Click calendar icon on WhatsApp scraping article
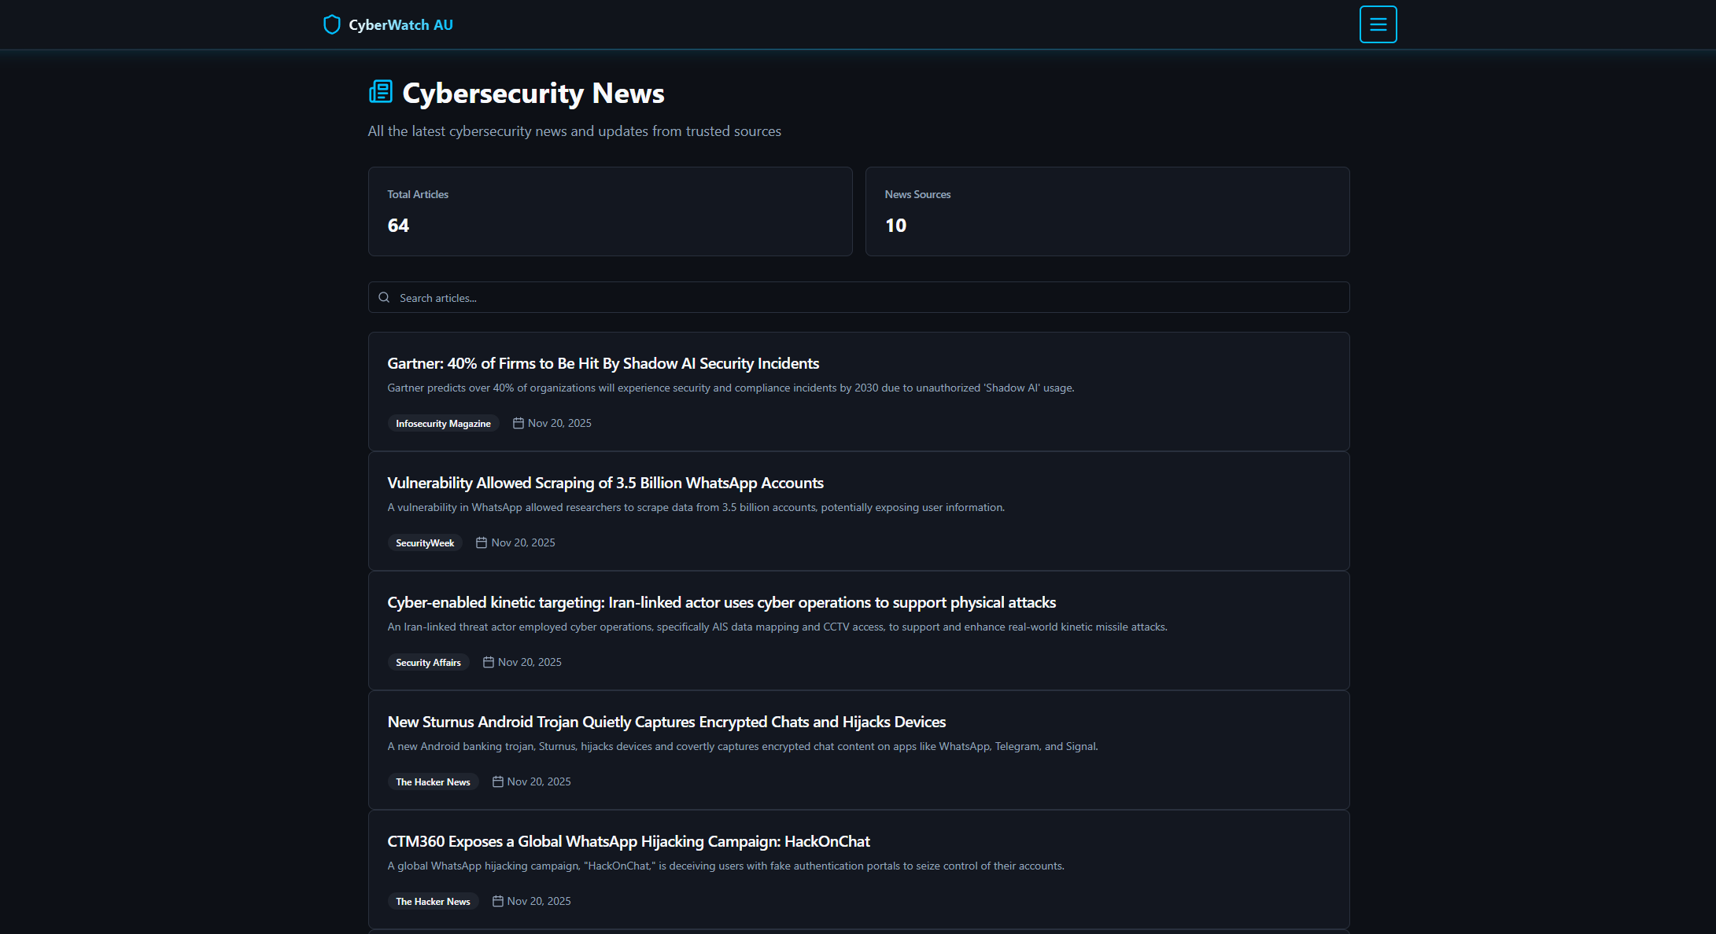 tap(482, 542)
